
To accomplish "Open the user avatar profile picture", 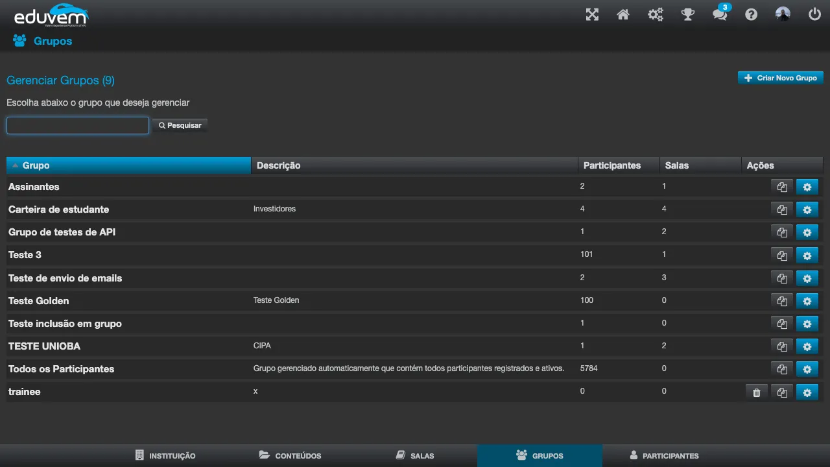I will (x=783, y=14).
